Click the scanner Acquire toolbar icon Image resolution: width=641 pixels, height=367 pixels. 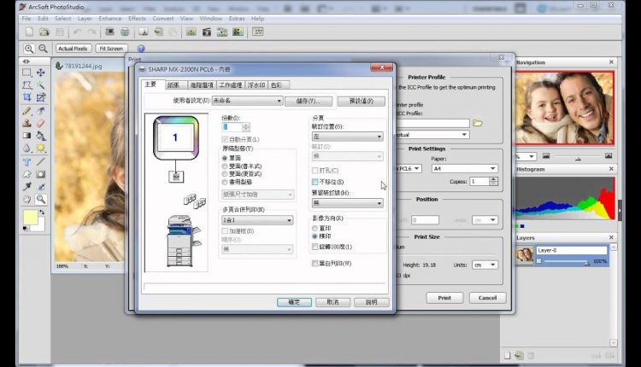pyautogui.click(x=109, y=32)
